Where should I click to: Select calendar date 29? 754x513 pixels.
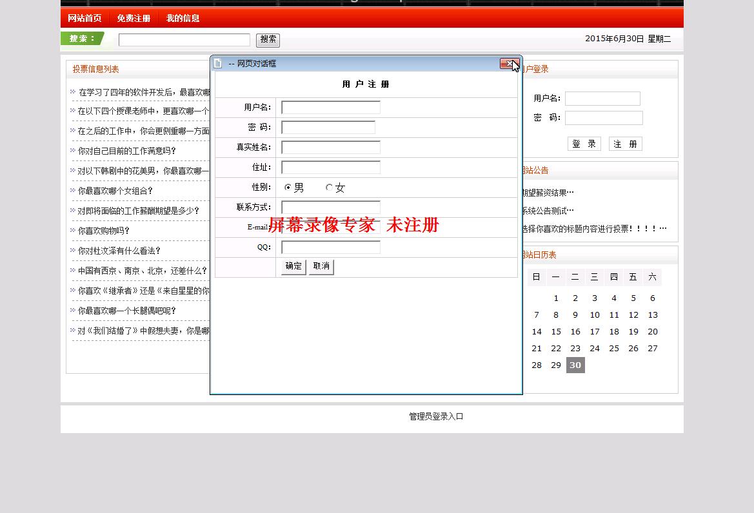pyautogui.click(x=556, y=365)
